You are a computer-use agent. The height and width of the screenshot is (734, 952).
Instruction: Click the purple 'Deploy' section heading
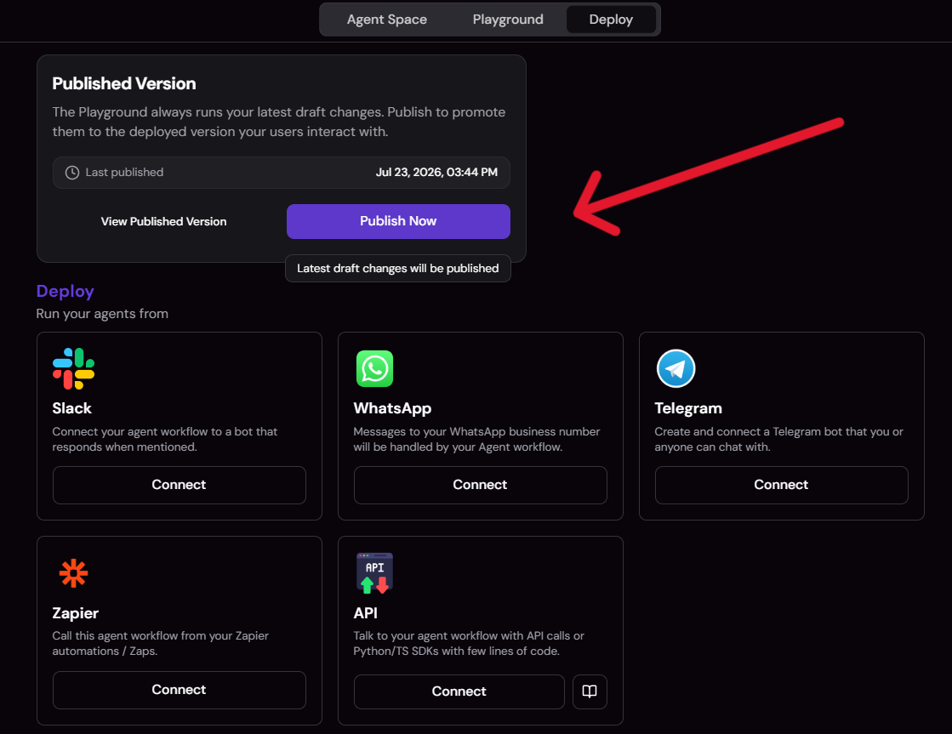tap(65, 292)
